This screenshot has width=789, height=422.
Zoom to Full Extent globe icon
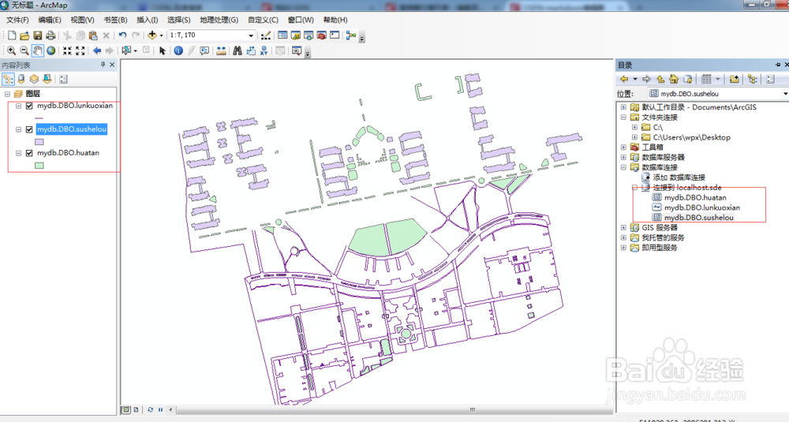[x=50, y=50]
